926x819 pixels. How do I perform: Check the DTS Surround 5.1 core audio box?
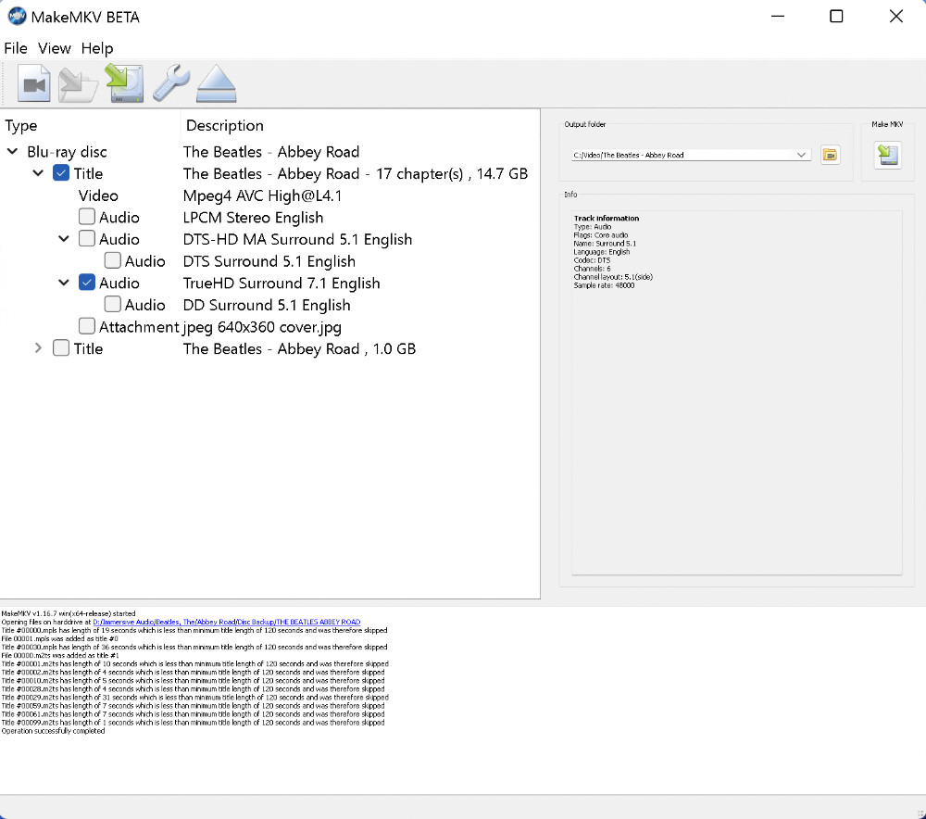[x=113, y=260]
